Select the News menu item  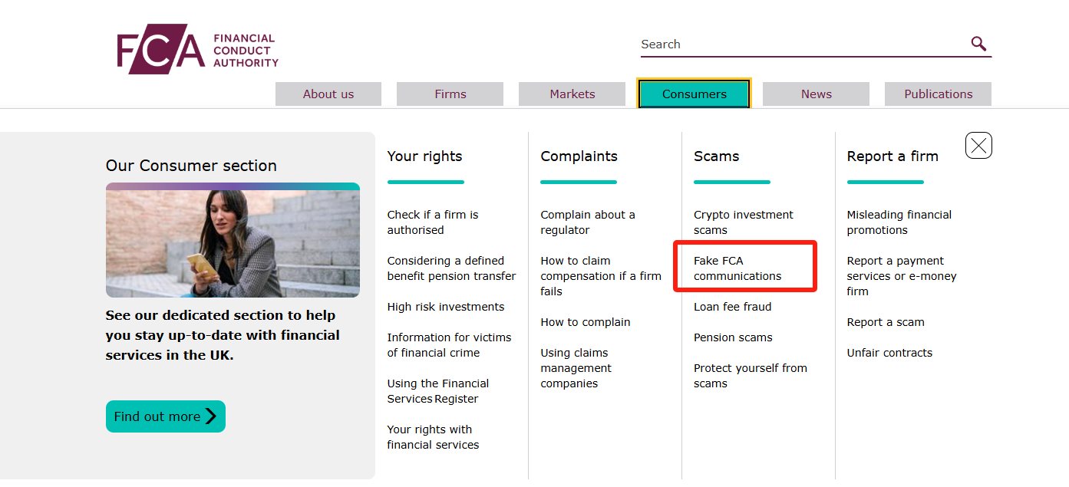[x=816, y=94]
